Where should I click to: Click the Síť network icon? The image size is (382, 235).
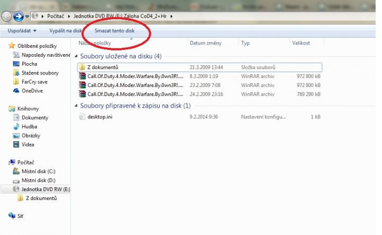coord(12,216)
